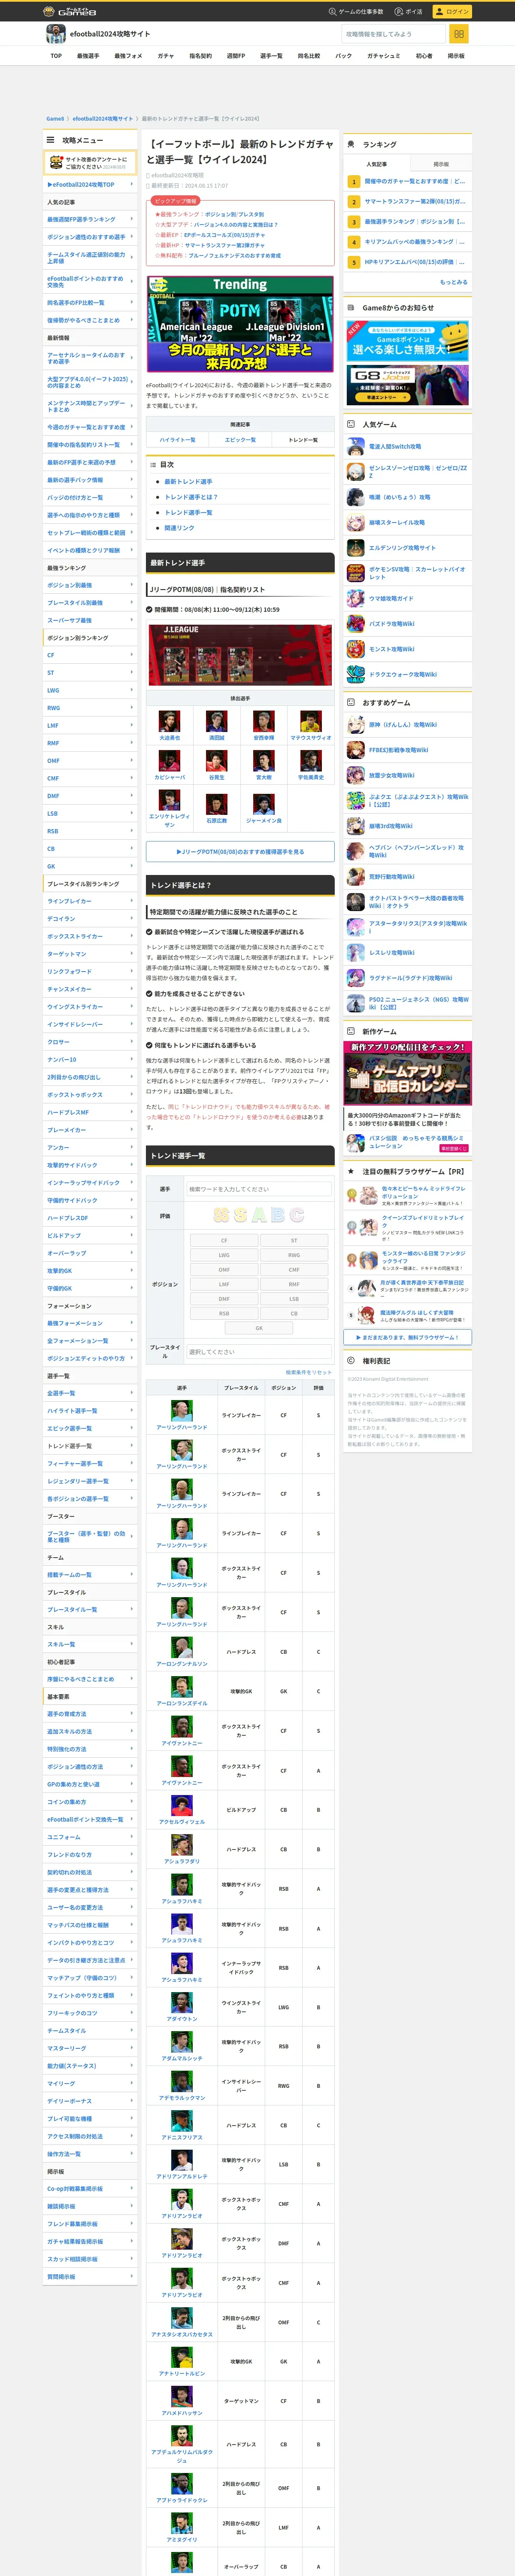The image size is (515, 2576).
Task: Toggle the SS rating filter
Action: click(x=221, y=1215)
